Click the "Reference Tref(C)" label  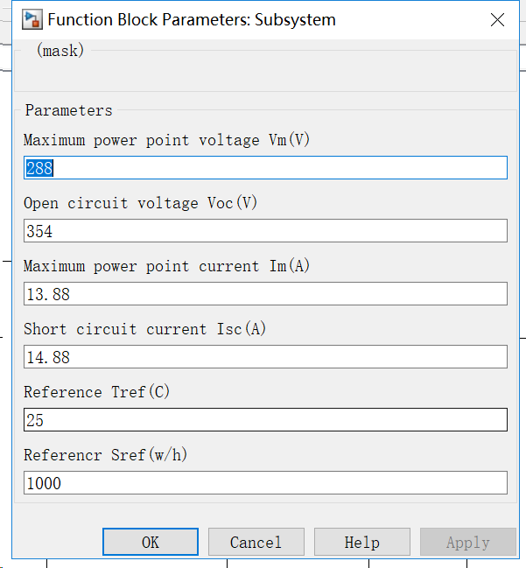(97, 392)
